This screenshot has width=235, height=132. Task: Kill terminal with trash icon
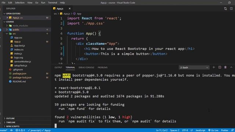tap(225, 67)
